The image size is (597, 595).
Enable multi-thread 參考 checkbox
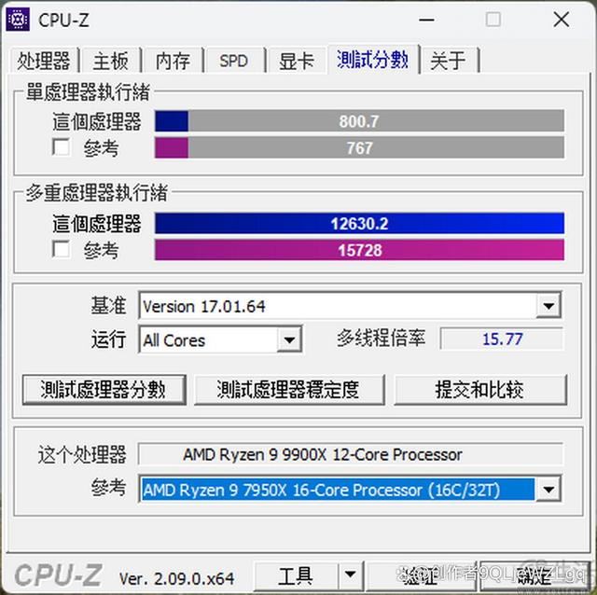tap(61, 250)
